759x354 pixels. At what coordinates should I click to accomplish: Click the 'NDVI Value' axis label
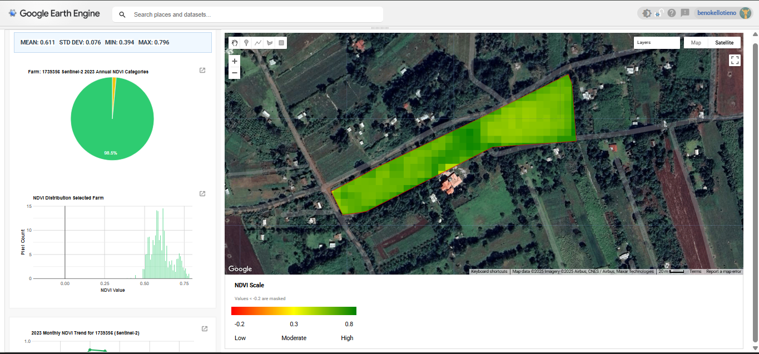pos(113,290)
